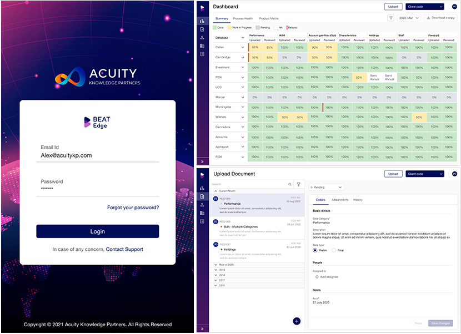Expand Dashboard sidebar with double-arrow icon

click(202, 161)
